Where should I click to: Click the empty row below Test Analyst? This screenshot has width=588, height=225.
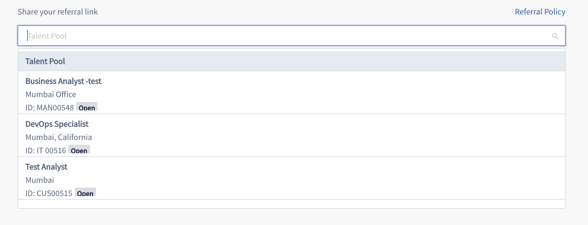coord(291,204)
